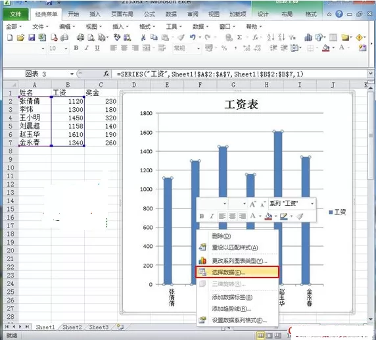The width and height of the screenshot is (376, 340).
Task: Insert a function via toolbar fx icon
Action: [256, 37]
